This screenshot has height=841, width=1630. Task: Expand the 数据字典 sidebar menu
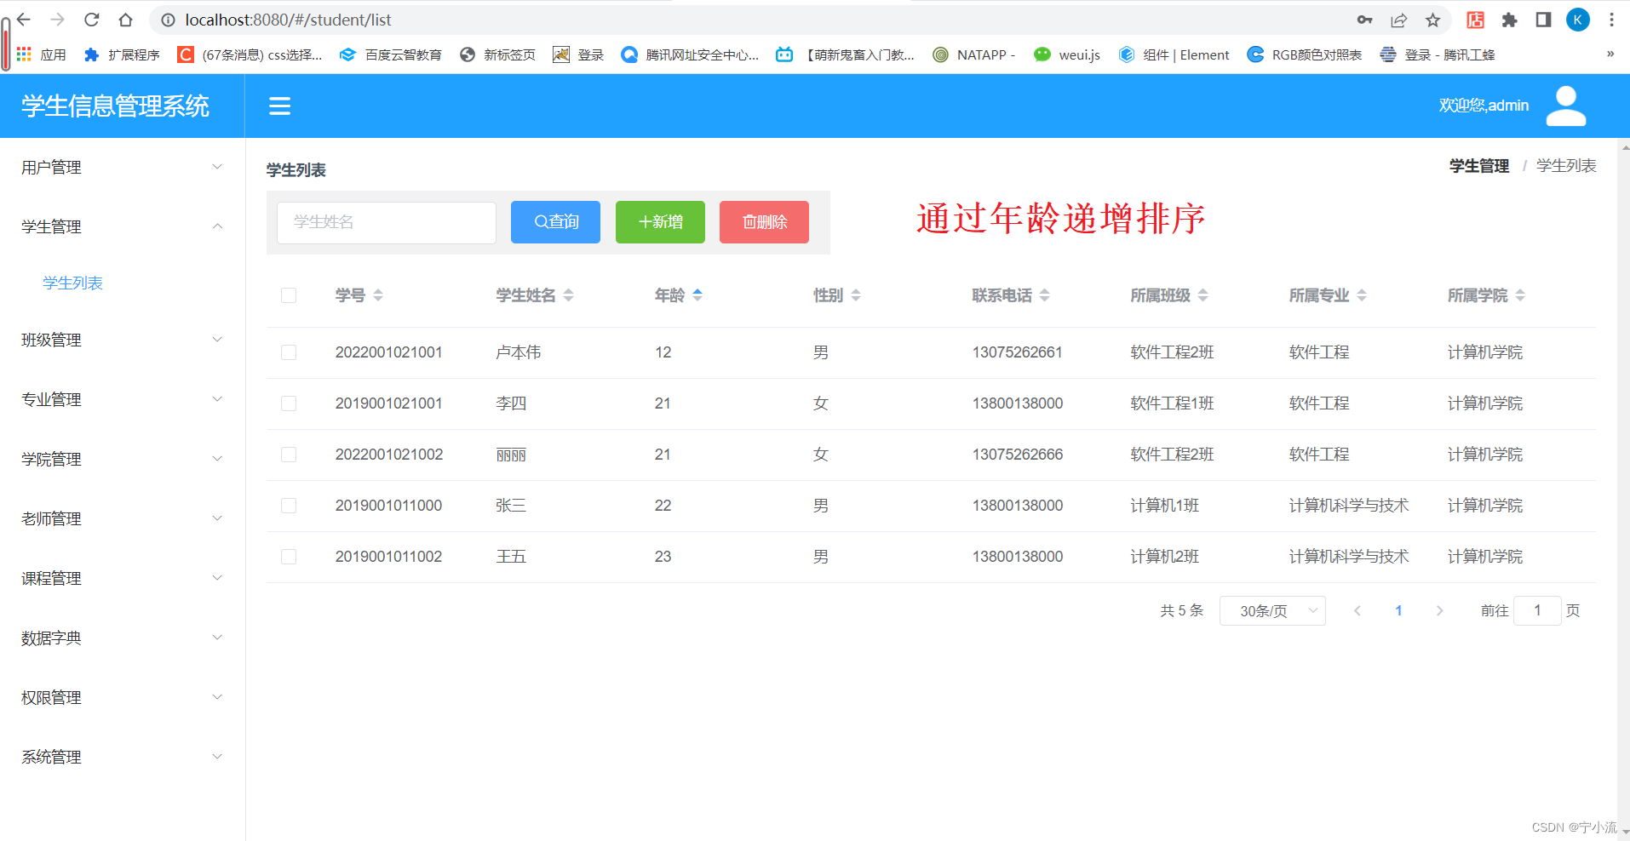pyautogui.click(x=122, y=638)
